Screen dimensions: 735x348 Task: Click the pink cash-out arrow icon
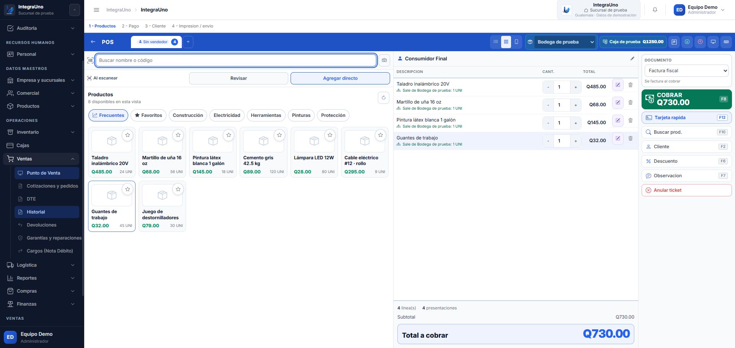[700, 42]
